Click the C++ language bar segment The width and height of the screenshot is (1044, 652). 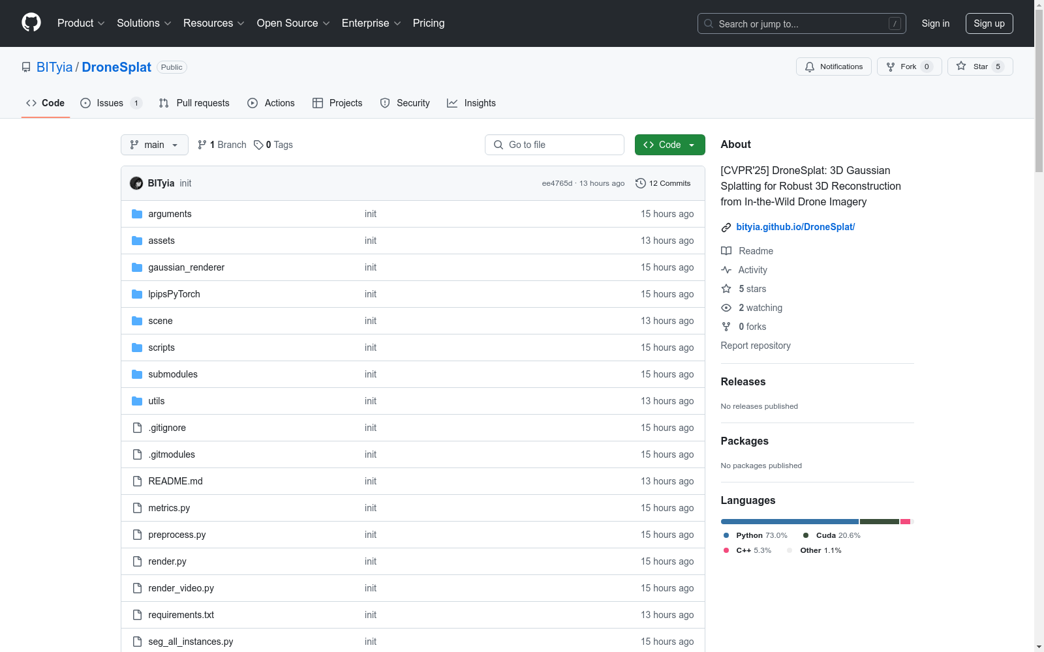(x=905, y=522)
